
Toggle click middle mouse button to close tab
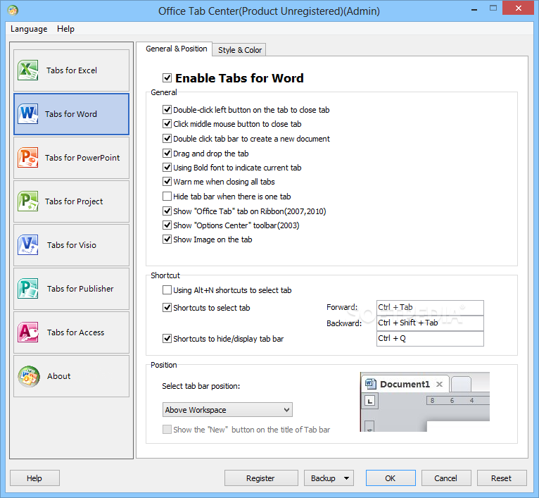tap(167, 124)
